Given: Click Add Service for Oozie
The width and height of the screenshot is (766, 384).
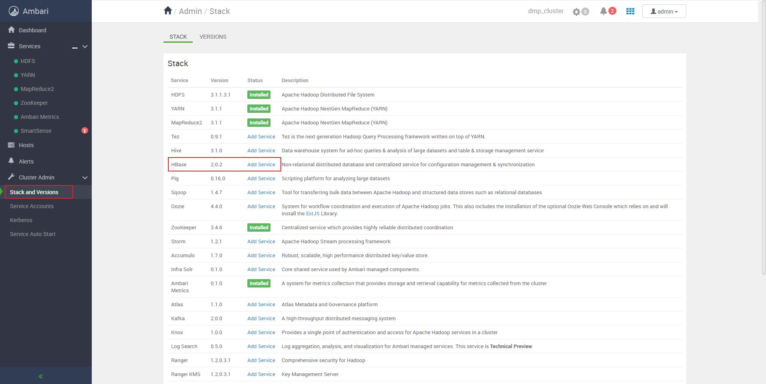Looking at the screenshot, I should coord(261,206).
